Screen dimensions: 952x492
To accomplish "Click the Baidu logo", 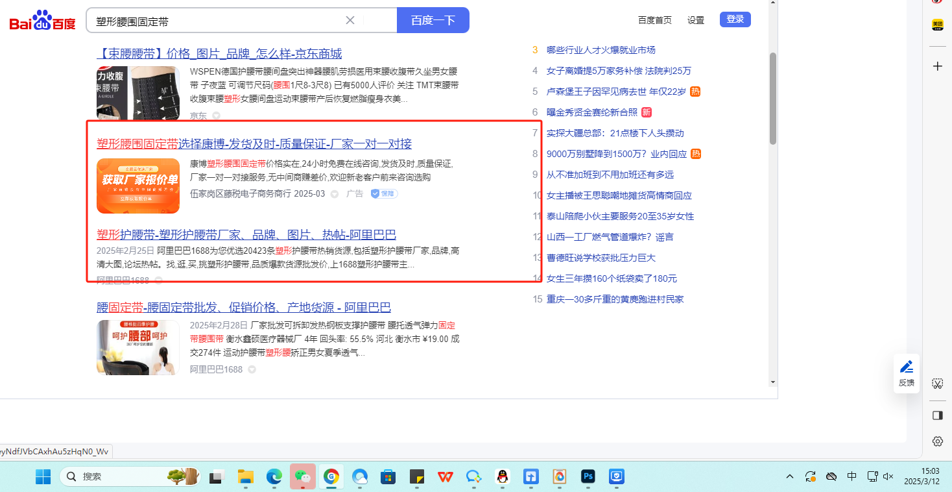I will (42, 21).
